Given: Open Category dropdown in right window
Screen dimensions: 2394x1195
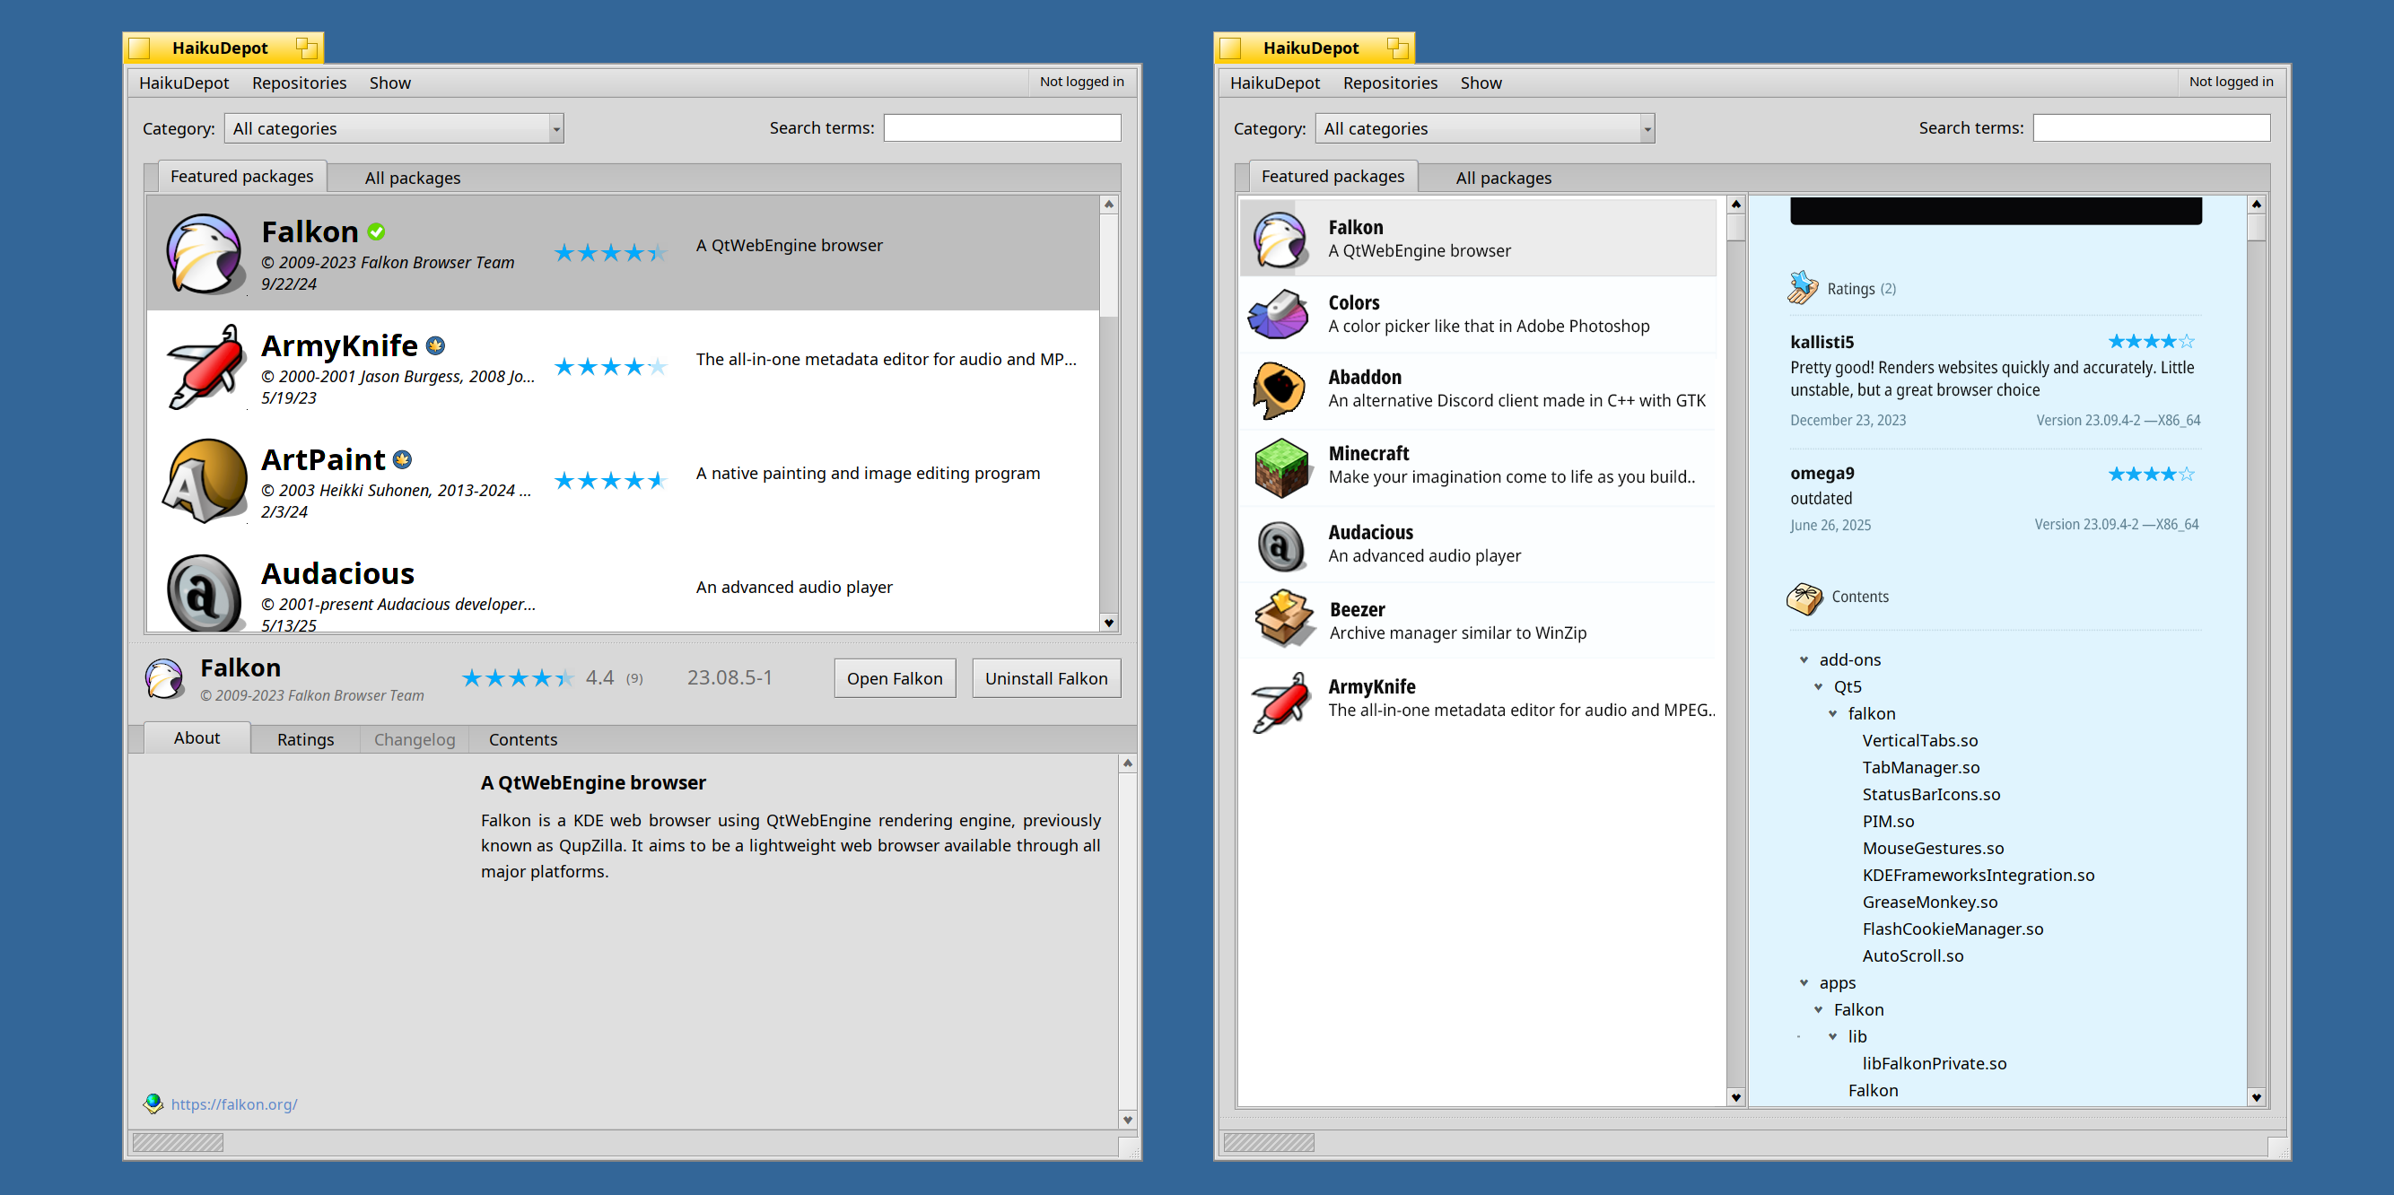Looking at the screenshot, I should (x=1485, y=128).
